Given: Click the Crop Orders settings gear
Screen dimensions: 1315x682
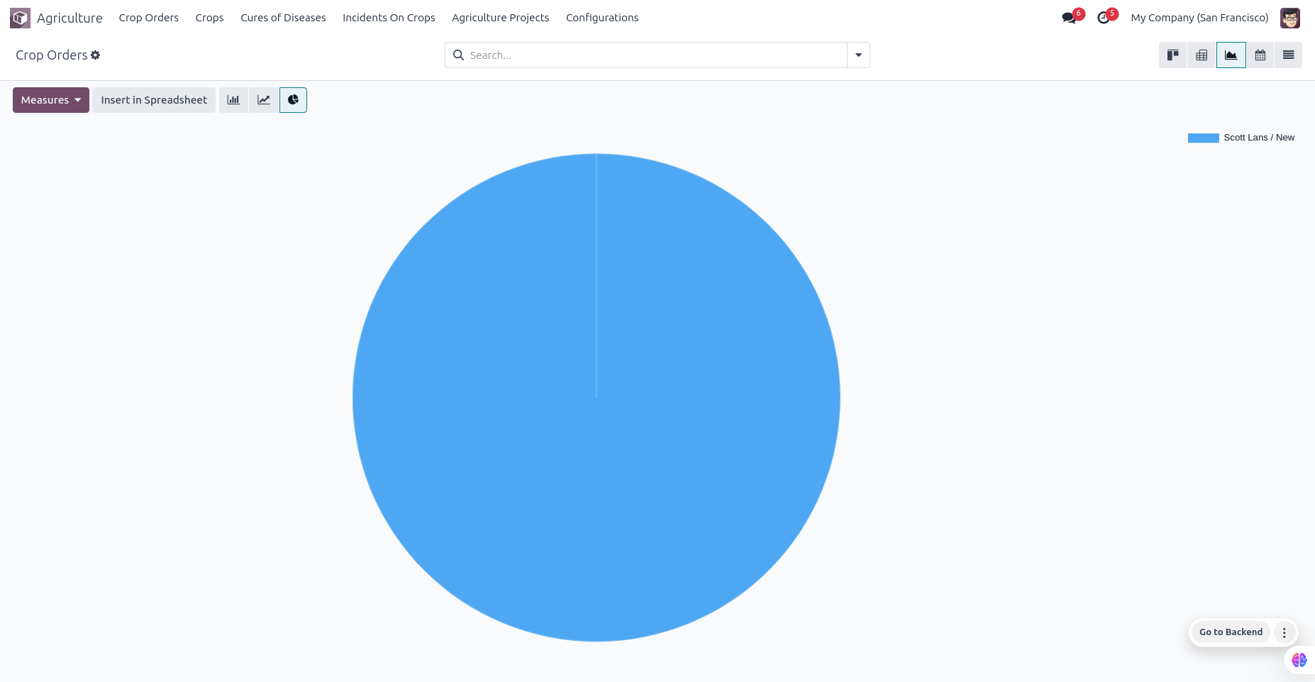Looking at the screenshot, I should click(x=96, y=55).
